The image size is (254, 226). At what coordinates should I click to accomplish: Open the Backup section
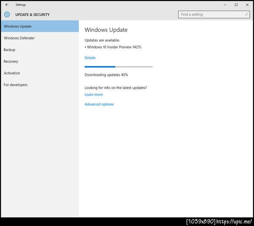[40, 50]
